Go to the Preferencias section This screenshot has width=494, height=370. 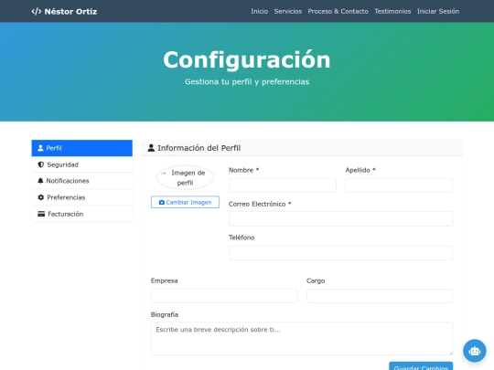[x=82, y=197]
